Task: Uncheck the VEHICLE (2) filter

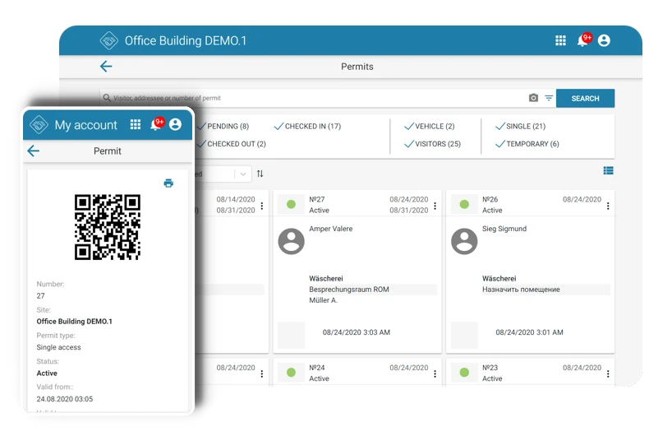Action: [429, 127]
